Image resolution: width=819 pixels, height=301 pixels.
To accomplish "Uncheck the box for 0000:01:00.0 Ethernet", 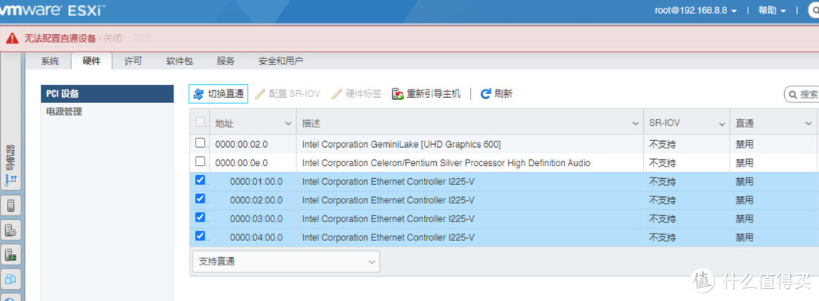I will click(200, 180).
